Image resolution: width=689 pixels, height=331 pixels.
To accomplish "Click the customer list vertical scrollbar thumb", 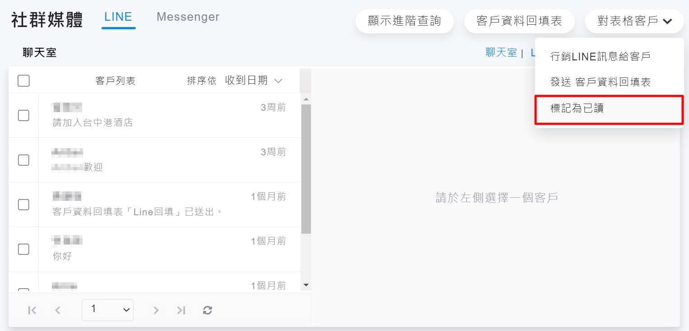I will coord(306,169).
